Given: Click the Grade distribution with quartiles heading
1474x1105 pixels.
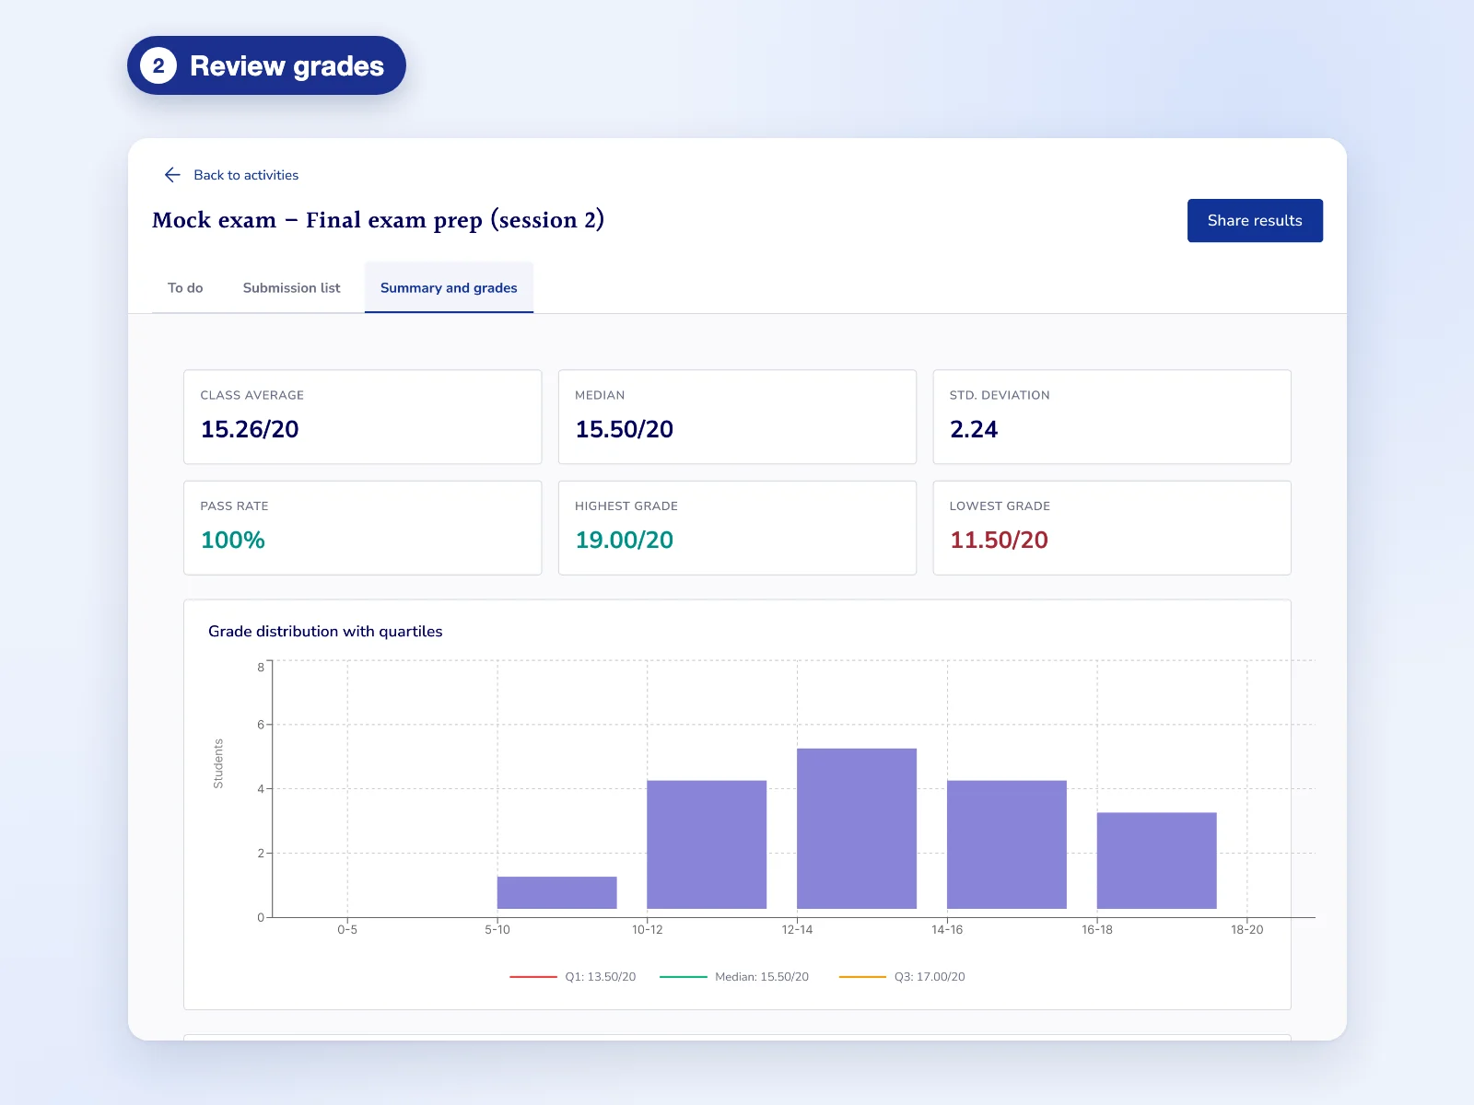Looking at the screenshot, I should click(325, 632).
